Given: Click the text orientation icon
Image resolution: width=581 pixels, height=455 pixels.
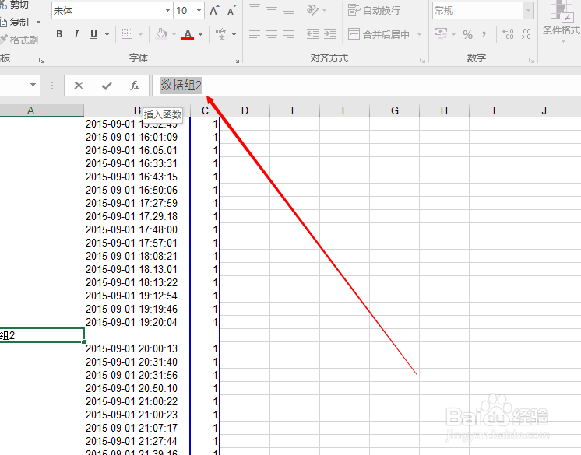Looking at the screenshot, I should tap(313, 10).
